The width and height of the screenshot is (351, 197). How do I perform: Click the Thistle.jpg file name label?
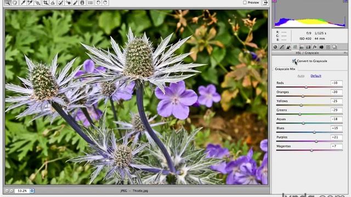pyautogui.click(x=140, y=191)
